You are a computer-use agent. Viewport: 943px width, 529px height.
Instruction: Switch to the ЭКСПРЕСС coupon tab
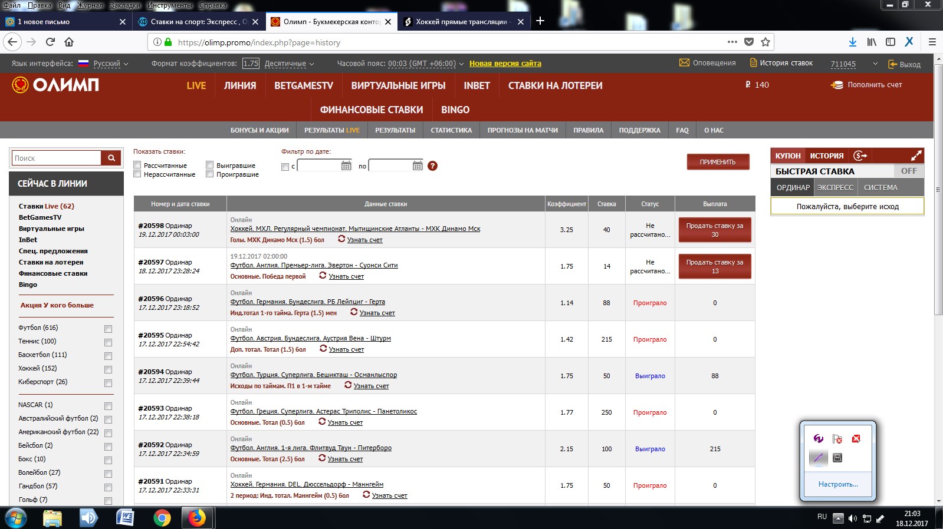click(x=835, y=187)
